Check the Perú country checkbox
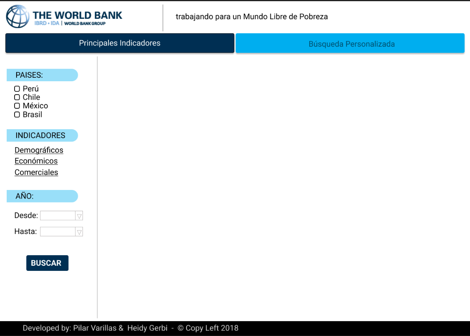Image resolution: width=470 pixels, height=336 pixels. (x=17, y=89)
